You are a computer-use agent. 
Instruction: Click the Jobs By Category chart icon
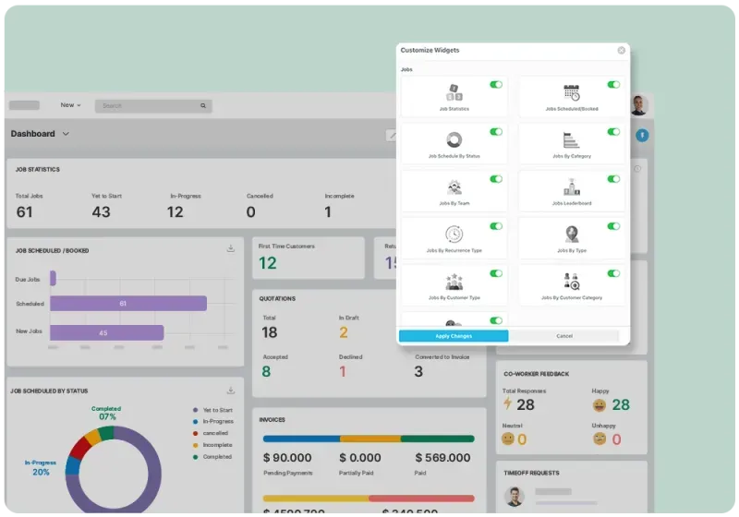(x=571, y=139)
